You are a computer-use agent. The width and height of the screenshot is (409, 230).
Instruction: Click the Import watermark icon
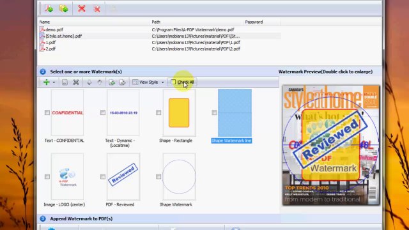(112, 82)
